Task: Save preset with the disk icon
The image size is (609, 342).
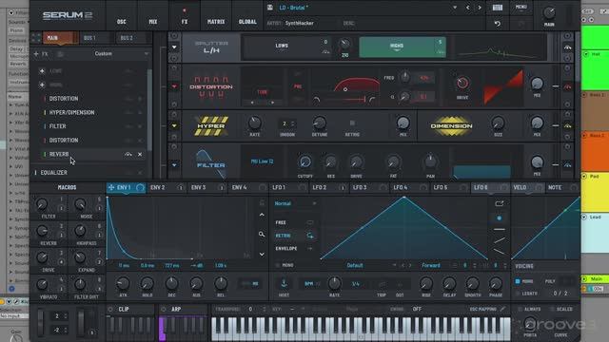Action: click(x=270, y=8)
